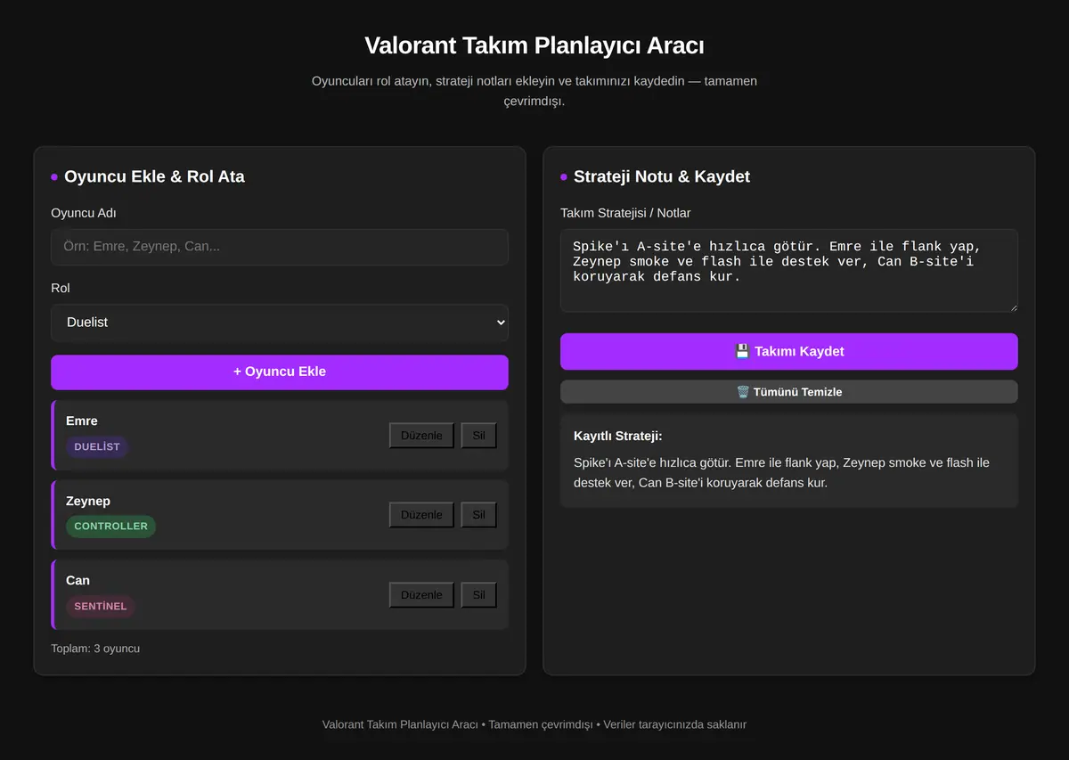Click the DUELIST role badge under Emre
This screenshot has height=760, width=1069.
[97, 446]
